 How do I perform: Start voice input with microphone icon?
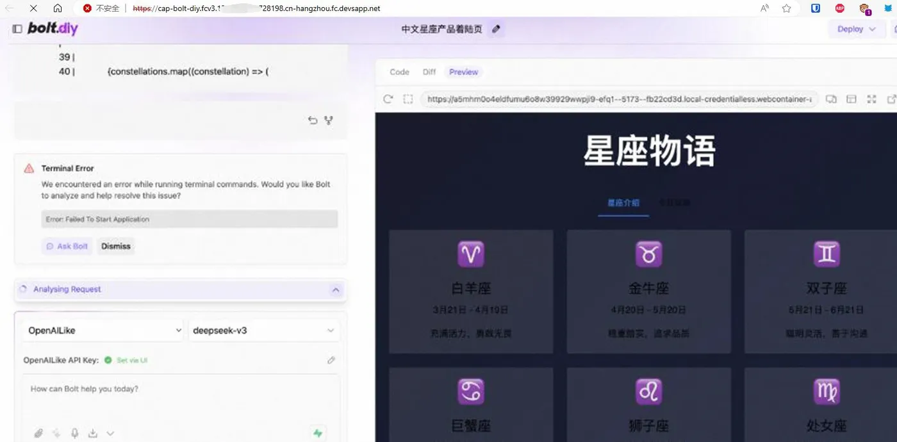(74, 434)
